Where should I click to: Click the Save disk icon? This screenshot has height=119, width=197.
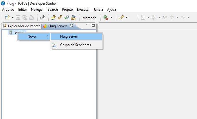pyautogui.click(x=18, y=17)
